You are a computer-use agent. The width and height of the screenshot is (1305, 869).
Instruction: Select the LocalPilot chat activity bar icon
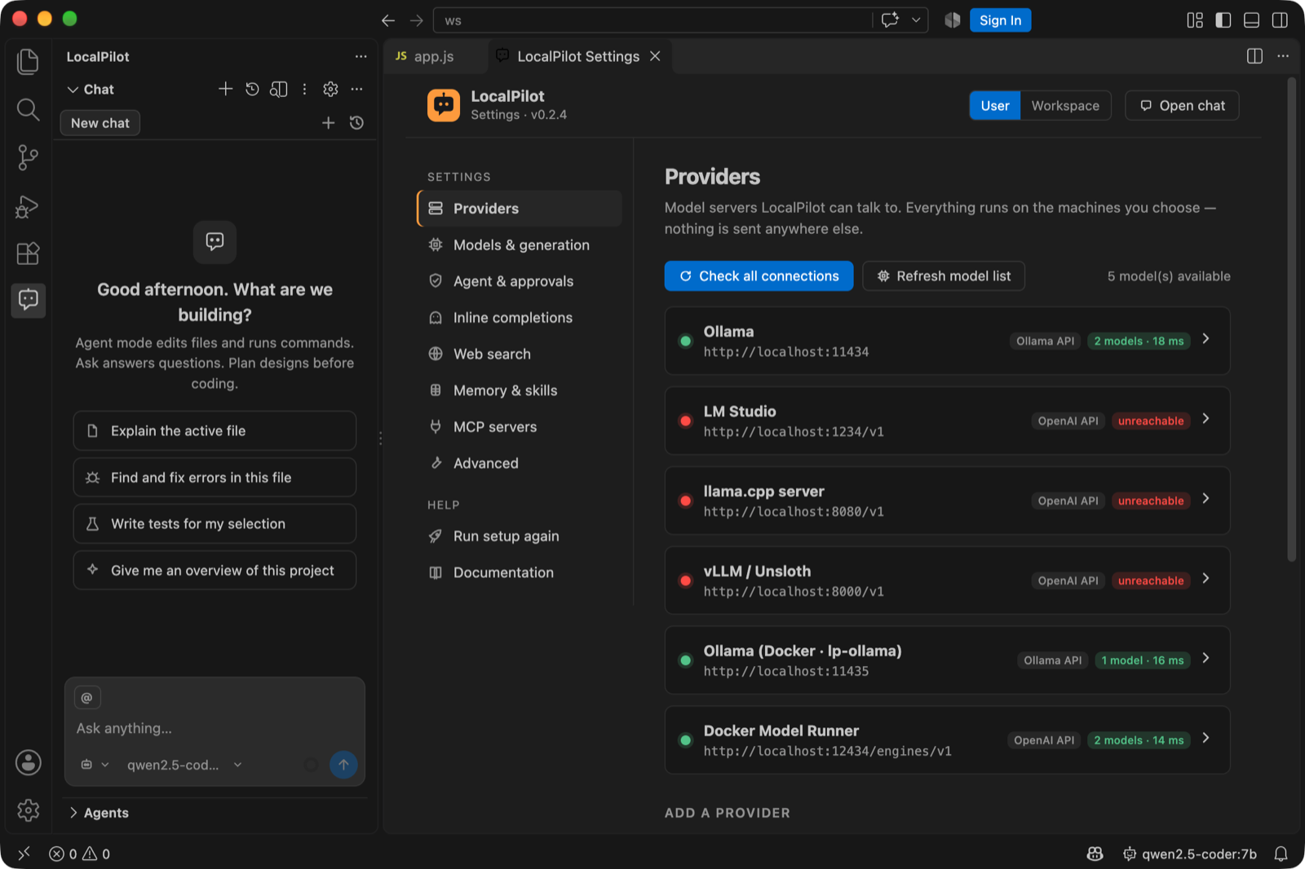28,300
